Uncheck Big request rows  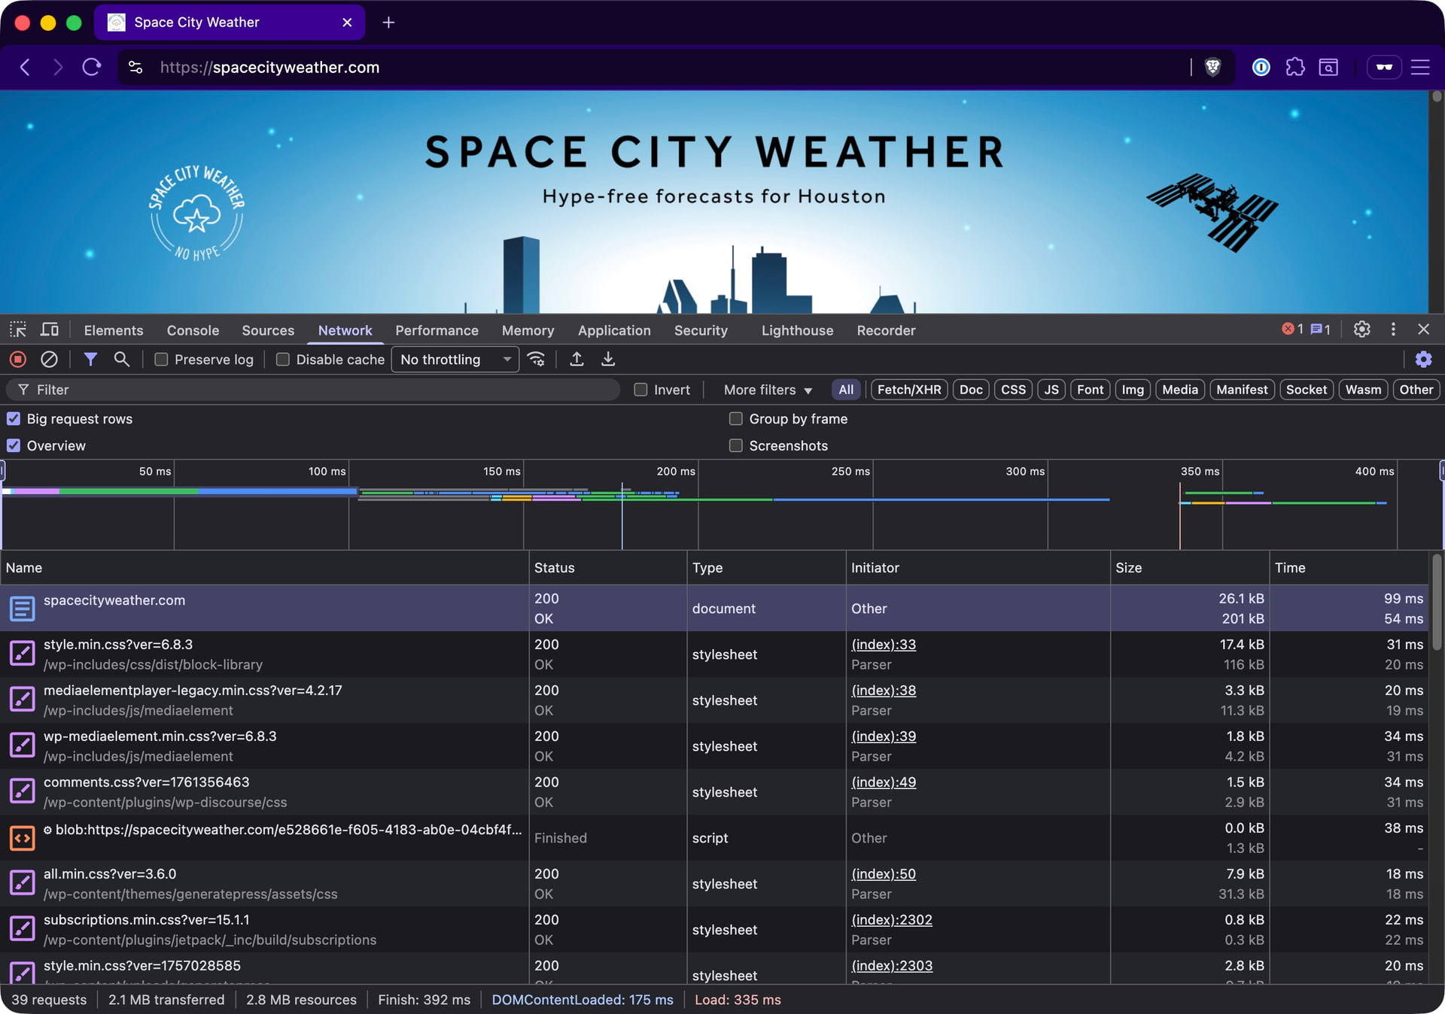(14, 419)
